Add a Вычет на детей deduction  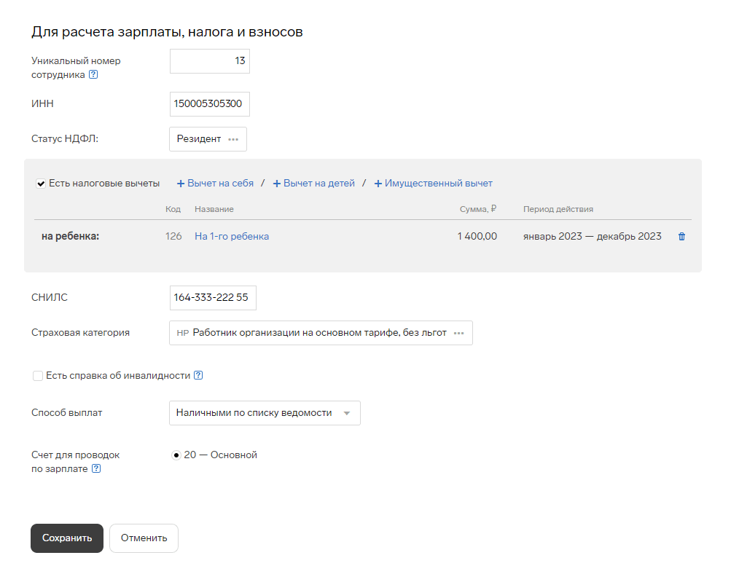(x=313, y=184)
